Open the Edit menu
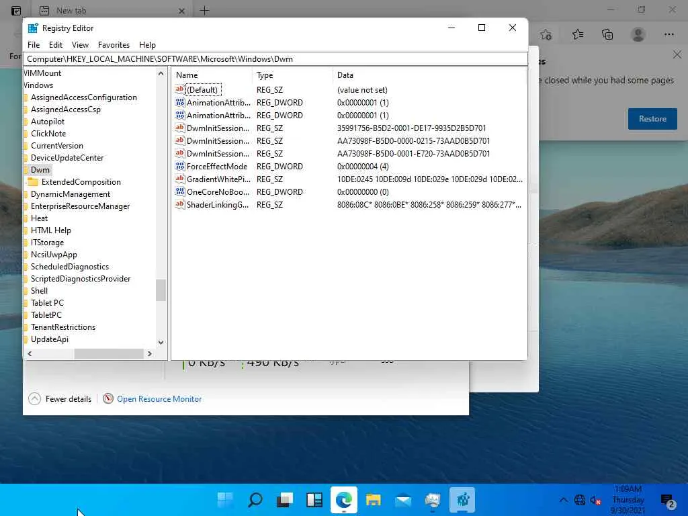 pos(56,45)
